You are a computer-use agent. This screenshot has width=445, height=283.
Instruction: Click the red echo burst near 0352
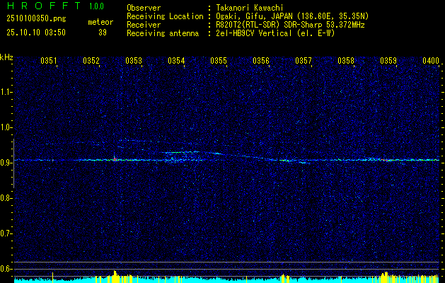115,159
